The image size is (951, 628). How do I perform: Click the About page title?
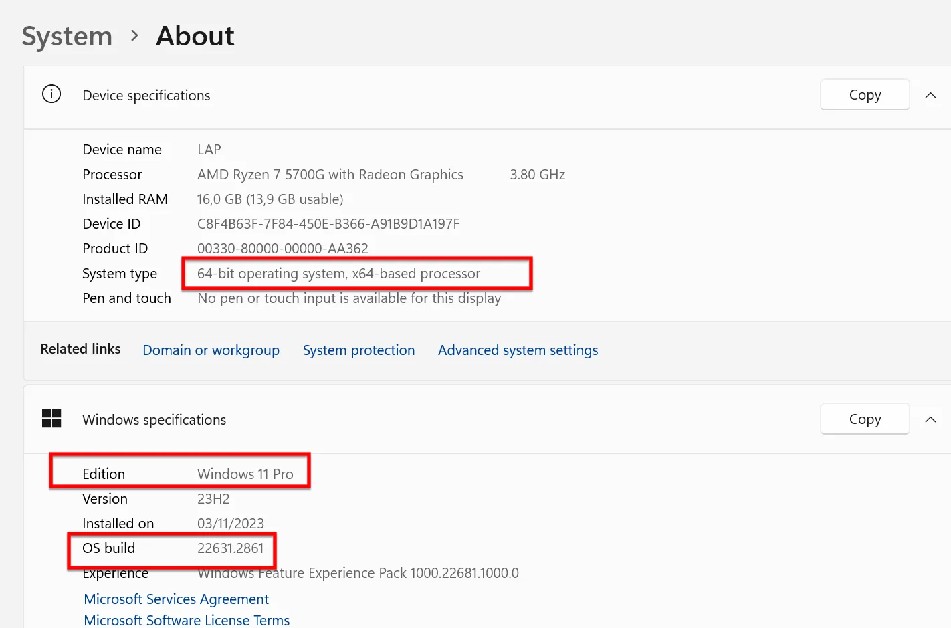point(195,36)
